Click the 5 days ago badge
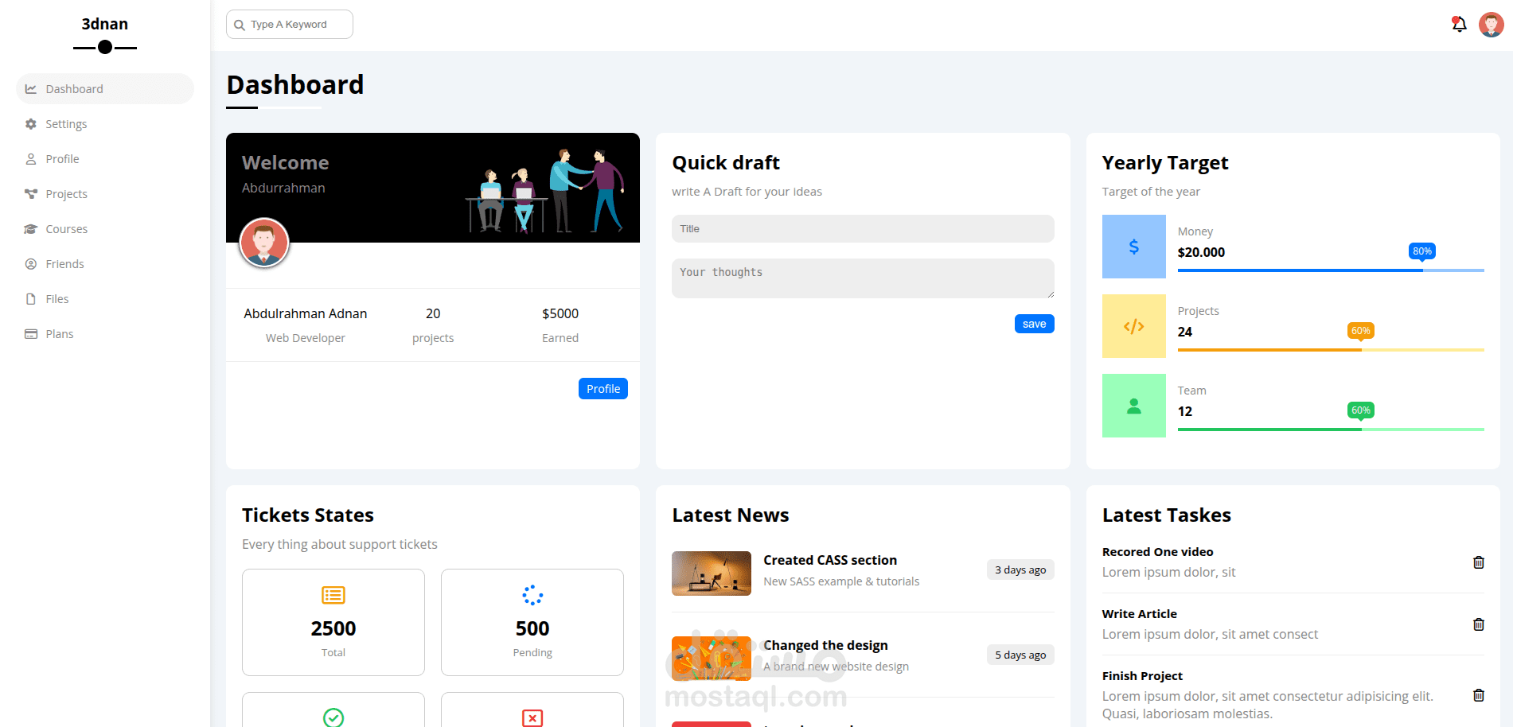This screenshot has width=1513, height=727. 1020,655
